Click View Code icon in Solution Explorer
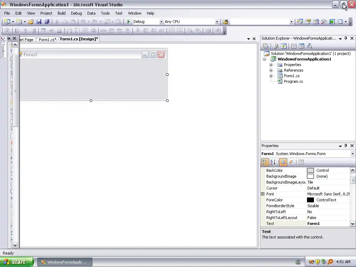356x267 pixels. point(294,46)
